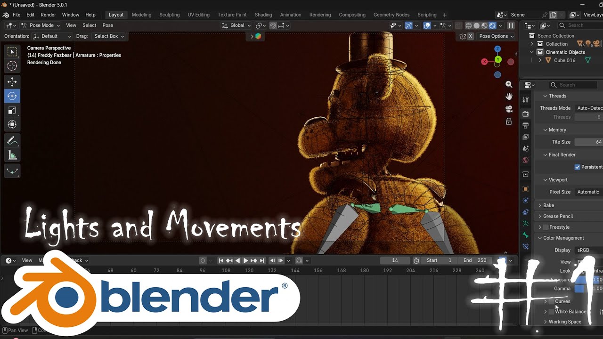Screen dimensions: 603x339
Task: Open the World properties tab
Action: [x=526, y=161]
